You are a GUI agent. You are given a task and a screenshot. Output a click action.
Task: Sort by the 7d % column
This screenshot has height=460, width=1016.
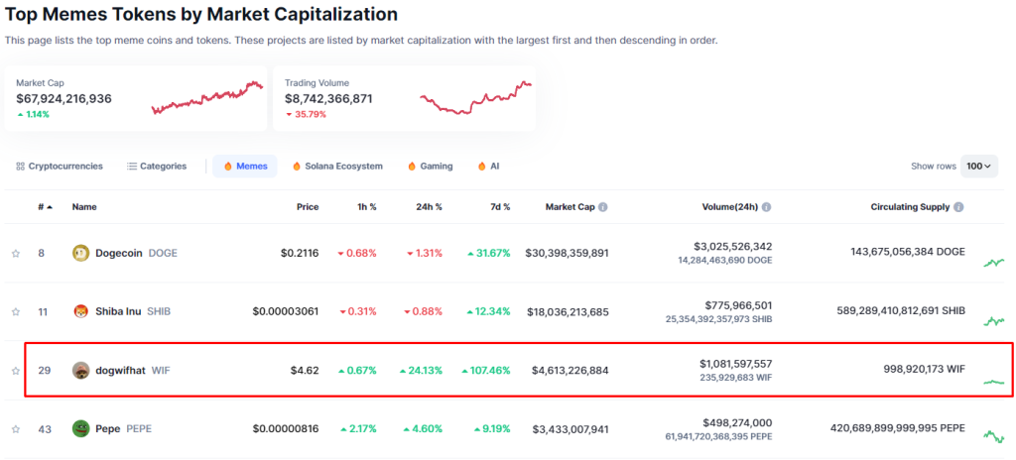[x=498, y=207]
